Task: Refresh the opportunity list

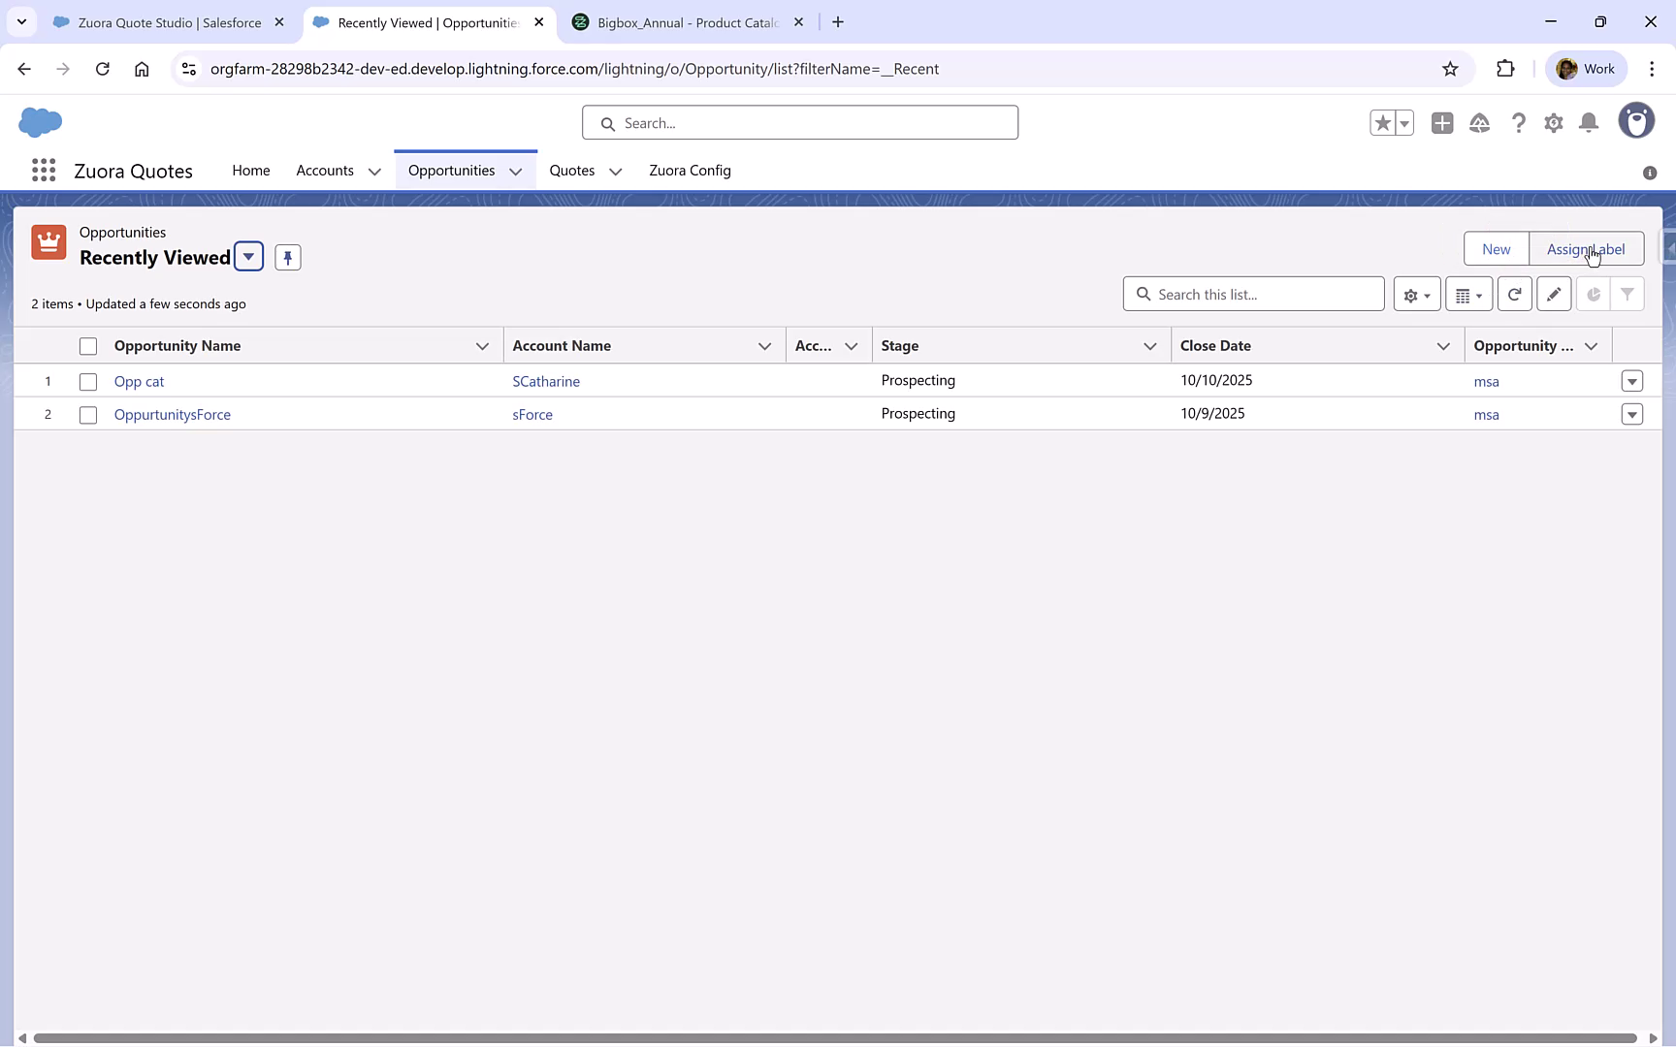Action: 1514,293
